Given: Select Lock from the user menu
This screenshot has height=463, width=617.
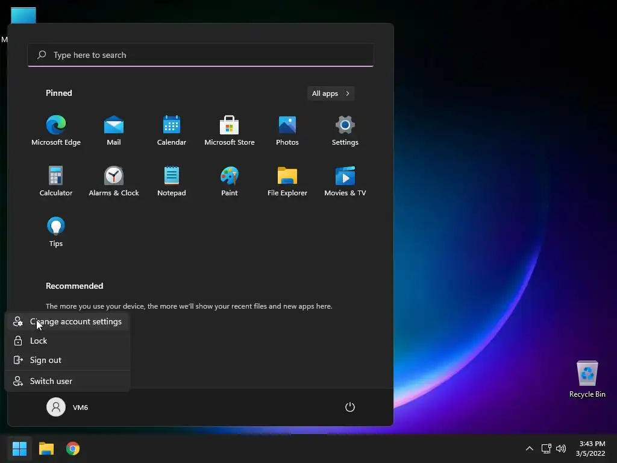Looking at the screenshot, I should (67, 341).
